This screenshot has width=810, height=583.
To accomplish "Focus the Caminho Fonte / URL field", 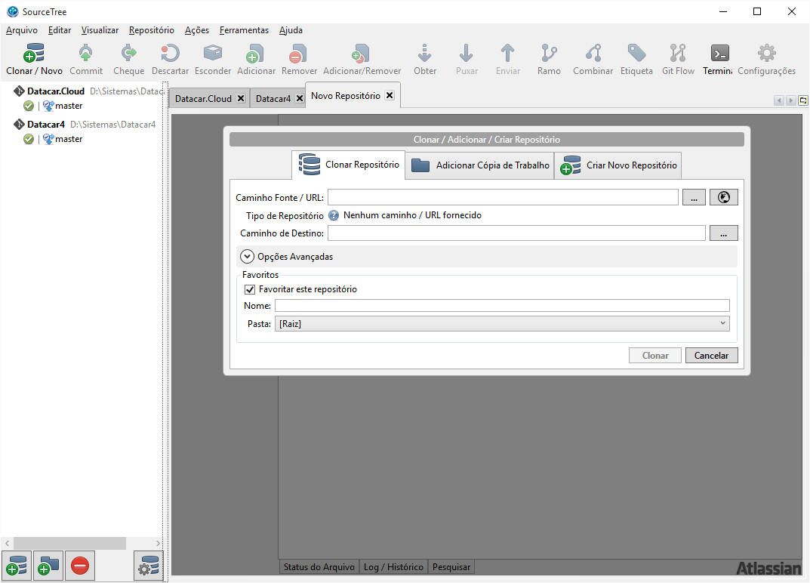I will click(503, 197).
